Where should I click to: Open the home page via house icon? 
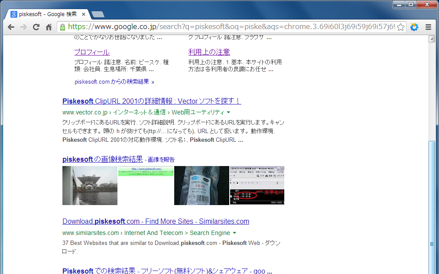click(49, 27)
